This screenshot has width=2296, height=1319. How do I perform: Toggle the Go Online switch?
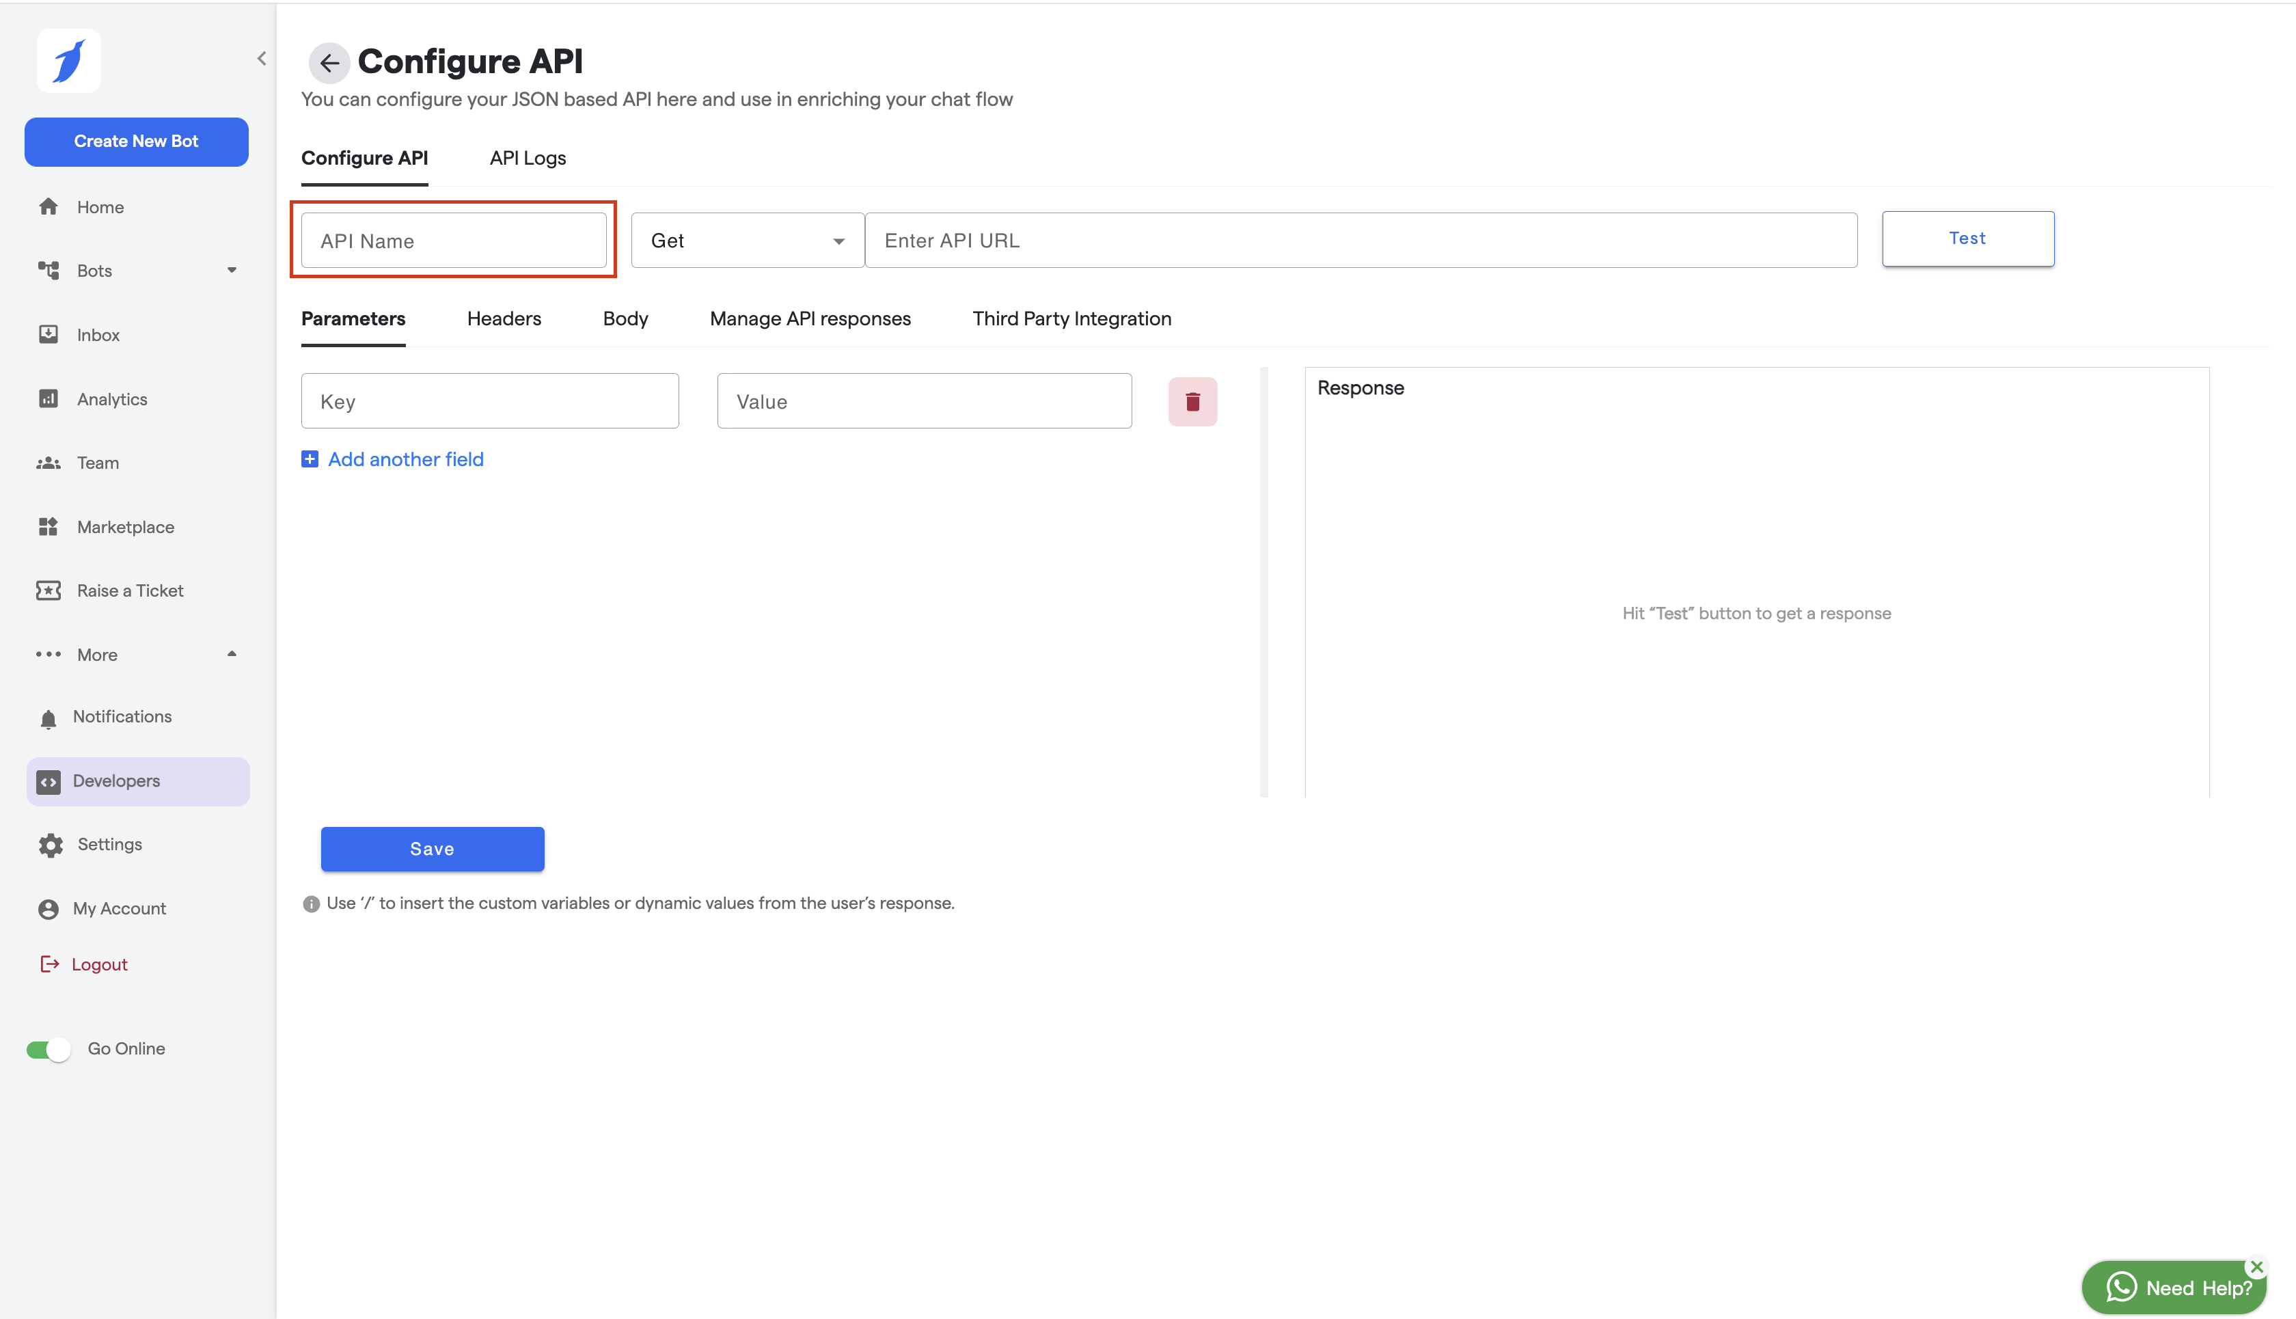(49, 1049)
